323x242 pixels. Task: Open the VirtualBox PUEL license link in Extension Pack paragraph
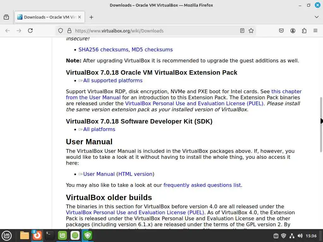click(x=194, y=103)
